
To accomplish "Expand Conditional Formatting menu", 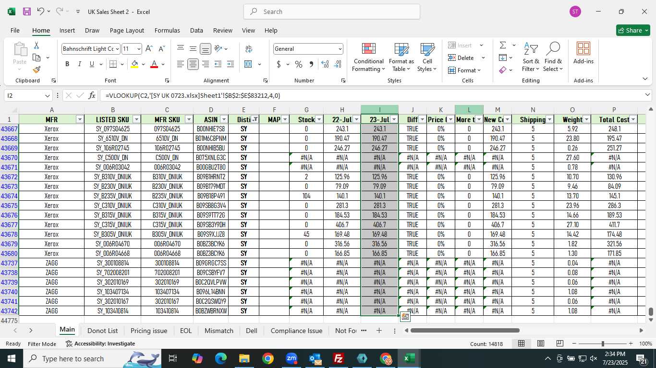I will 368,57.
